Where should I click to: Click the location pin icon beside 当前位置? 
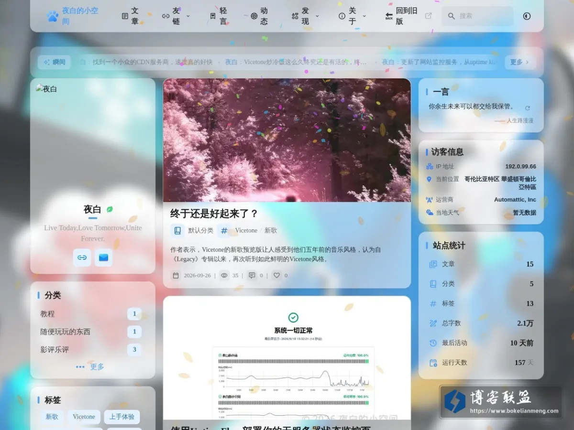[x=429, y=179]
